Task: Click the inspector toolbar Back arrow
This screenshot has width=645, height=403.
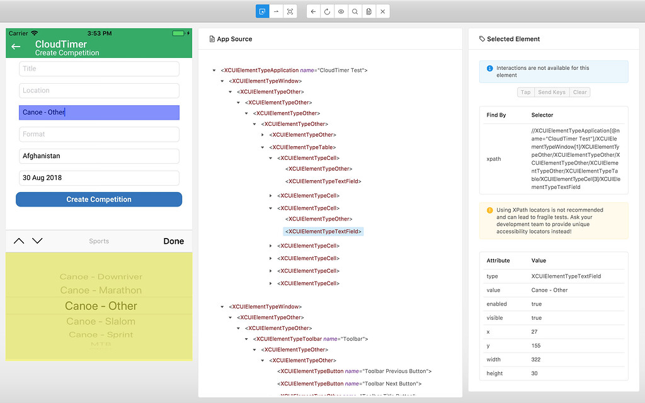Action: [x=314, y=11]
